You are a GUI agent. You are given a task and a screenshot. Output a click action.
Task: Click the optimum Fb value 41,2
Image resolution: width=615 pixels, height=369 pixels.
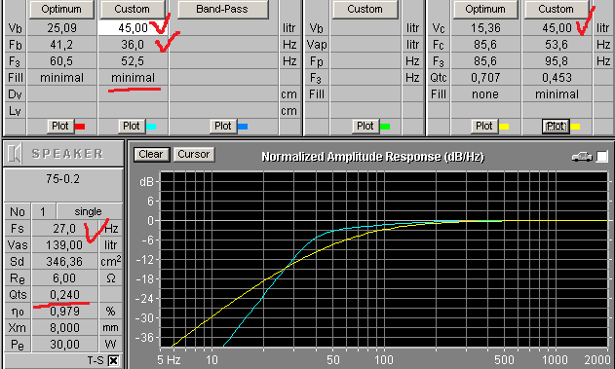click(61, 45)
